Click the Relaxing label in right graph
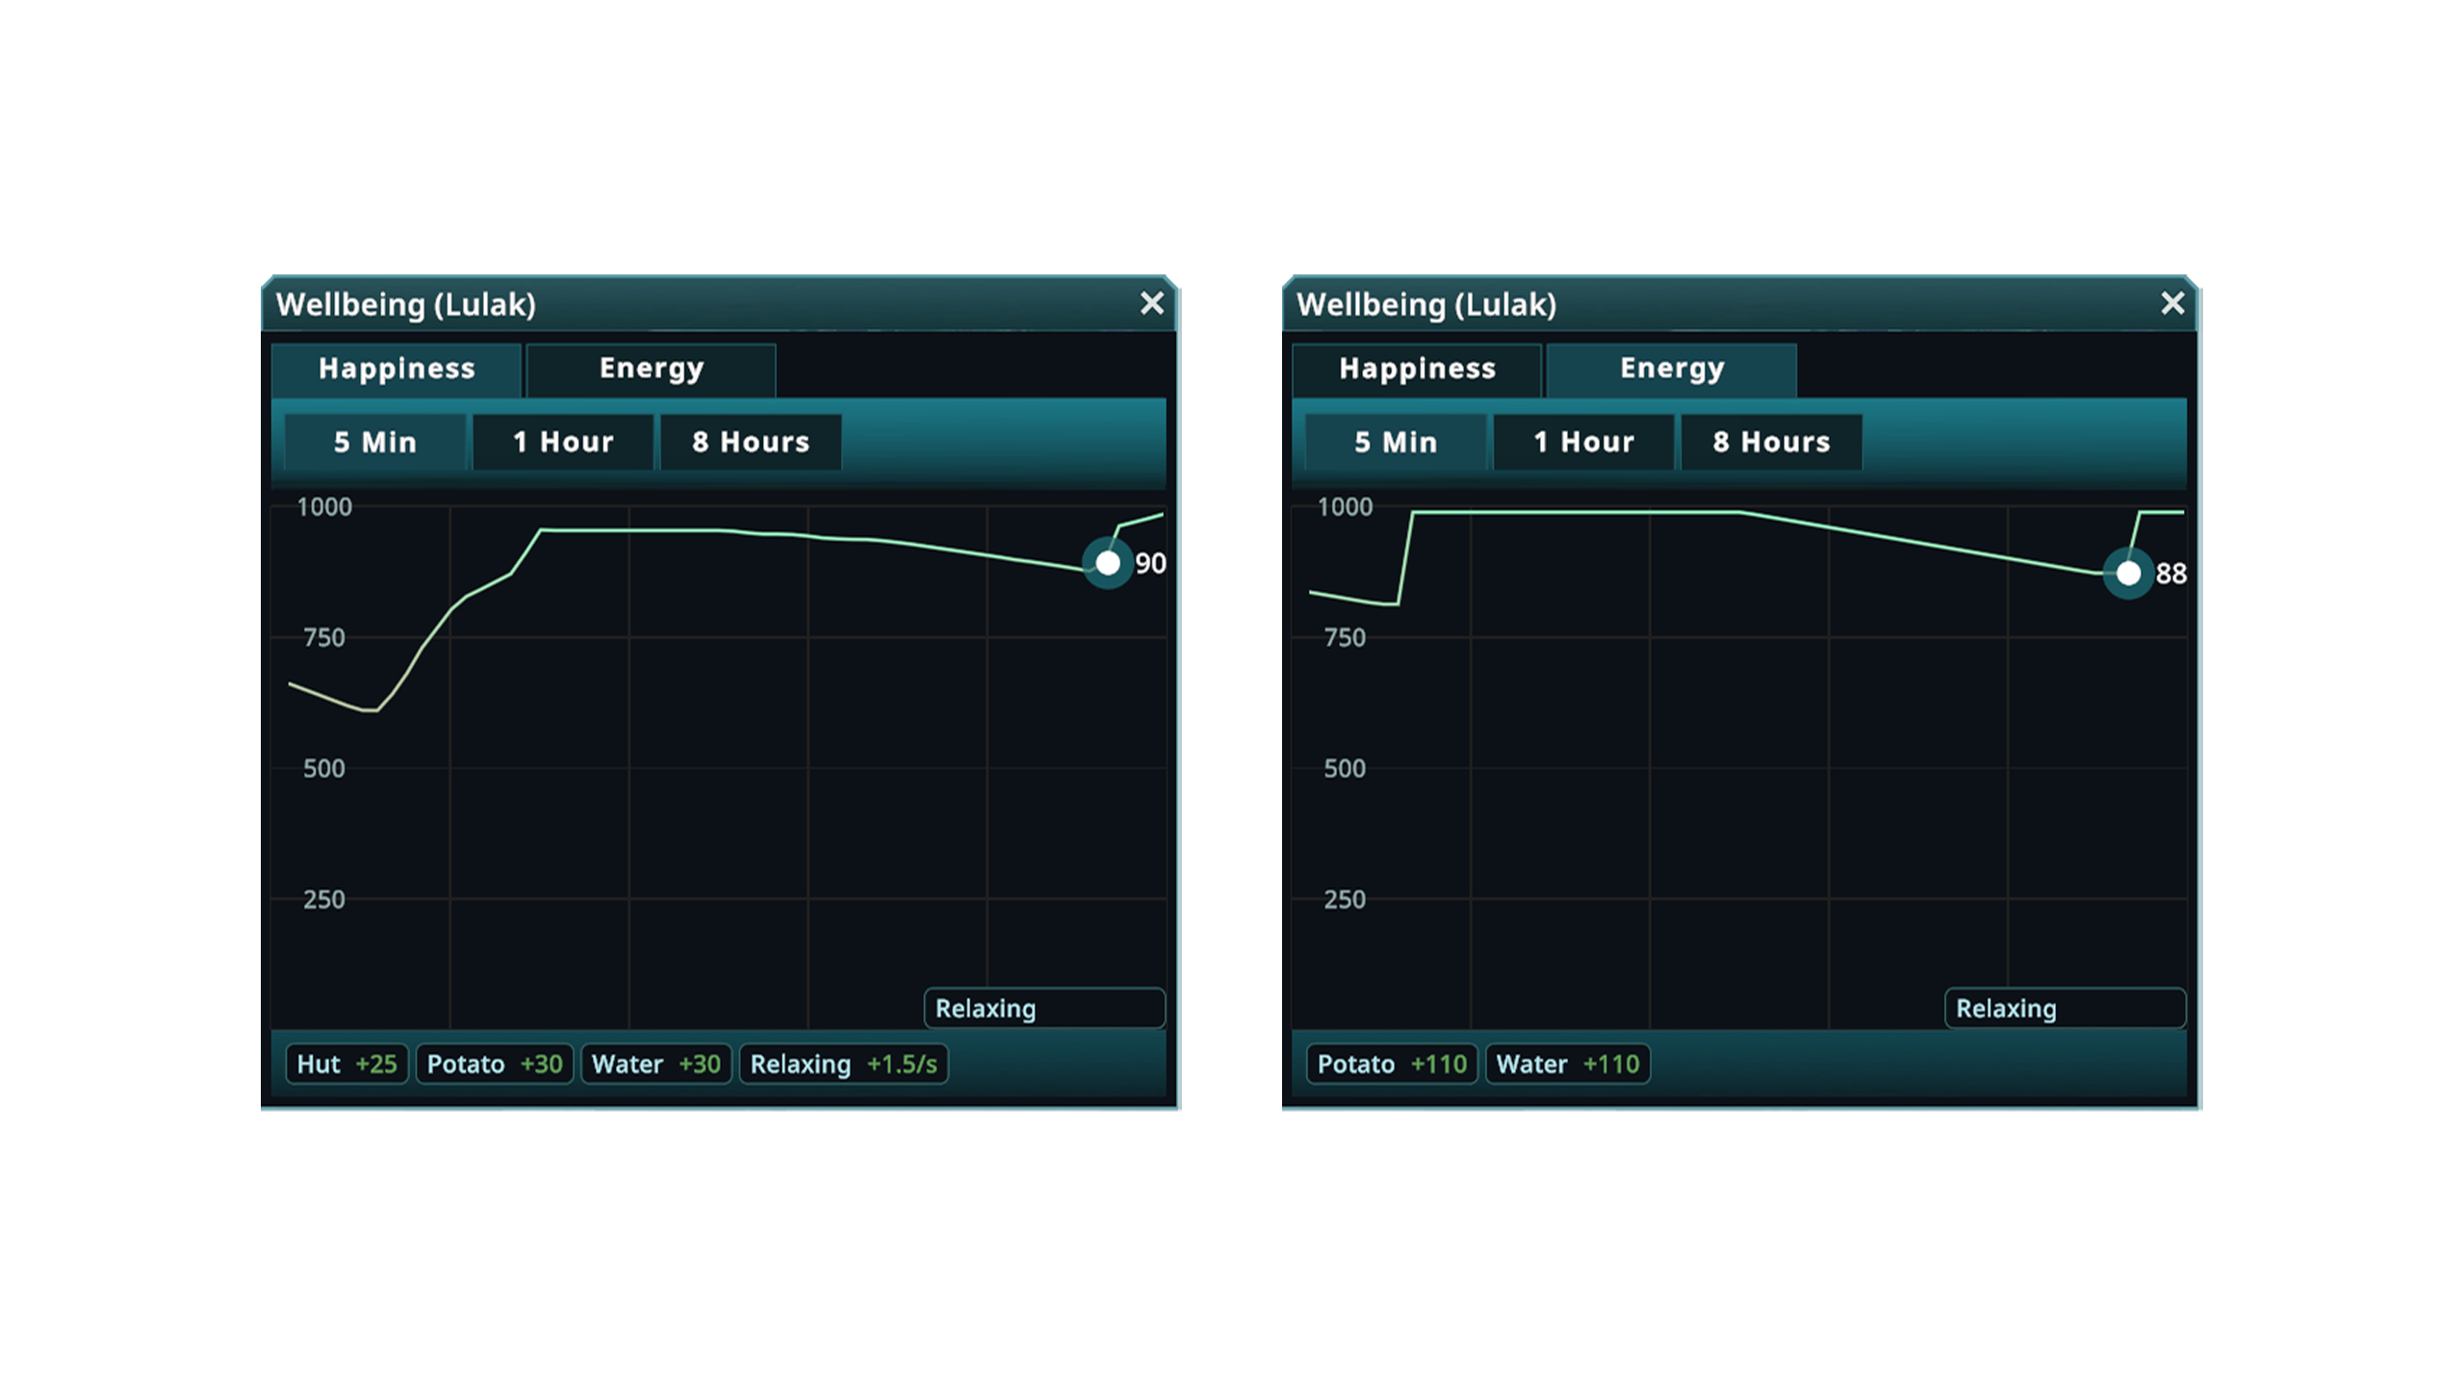This screenshot has height=1386, width=2464. [x=2065, y=1008]
